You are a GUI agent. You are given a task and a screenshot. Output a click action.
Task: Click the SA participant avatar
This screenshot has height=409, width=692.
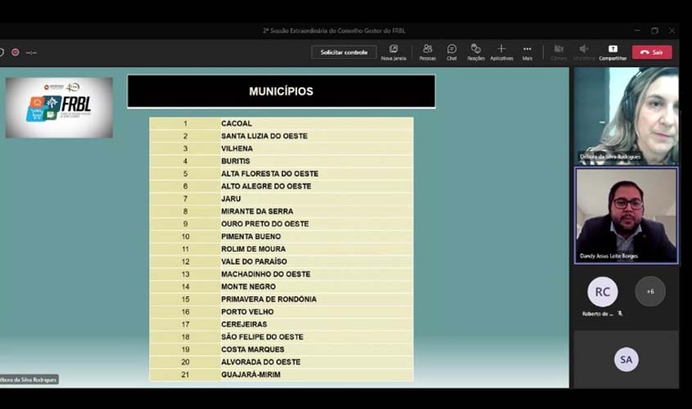[x=626, y=360]
